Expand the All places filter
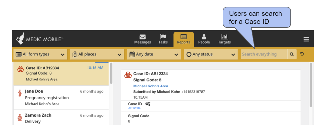Screen dimensions: 318x125 click(97, 54)
